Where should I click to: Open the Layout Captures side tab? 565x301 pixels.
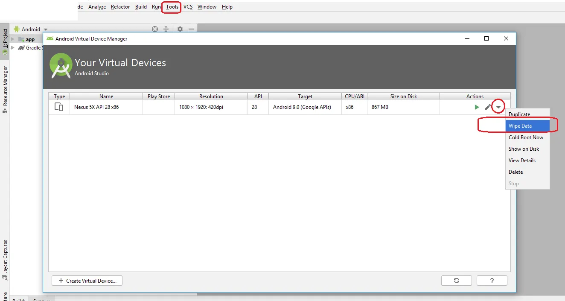point(5,260)
